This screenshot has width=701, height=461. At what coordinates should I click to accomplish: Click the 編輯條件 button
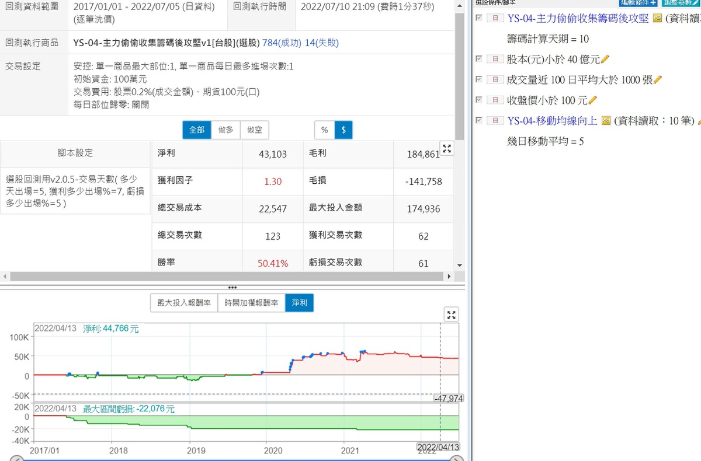pyautogui.click(x=638, y=2)
